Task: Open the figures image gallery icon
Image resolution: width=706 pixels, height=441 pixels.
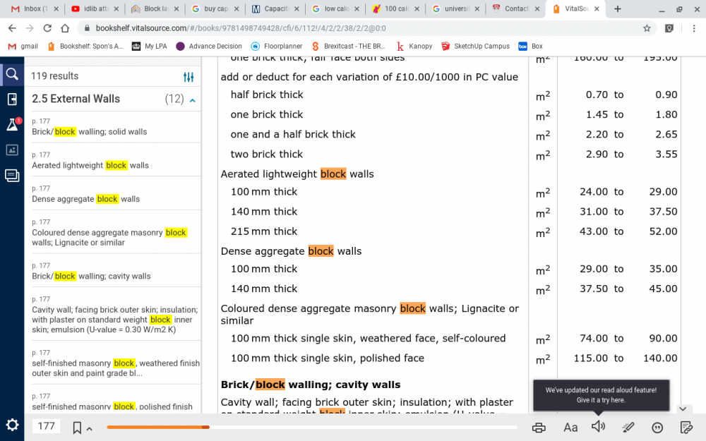Action: [x=12, y=150]
